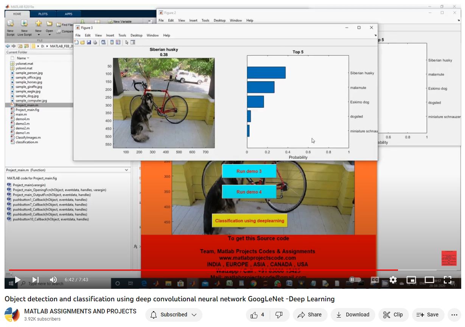This screenshot has width=465, height=327.
Task: Click Browse for folder icon in MATLAB
Action: pos(26,46)
